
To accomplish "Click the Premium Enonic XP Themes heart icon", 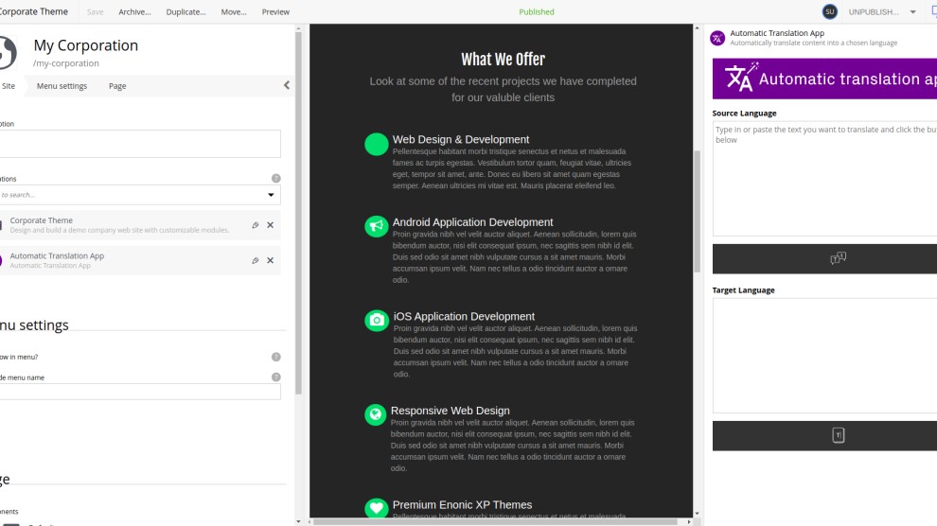I will [x=377, y=508].
